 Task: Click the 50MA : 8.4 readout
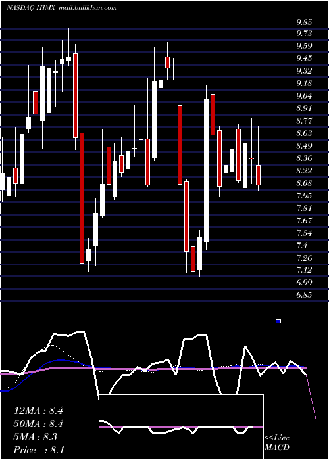38,424
